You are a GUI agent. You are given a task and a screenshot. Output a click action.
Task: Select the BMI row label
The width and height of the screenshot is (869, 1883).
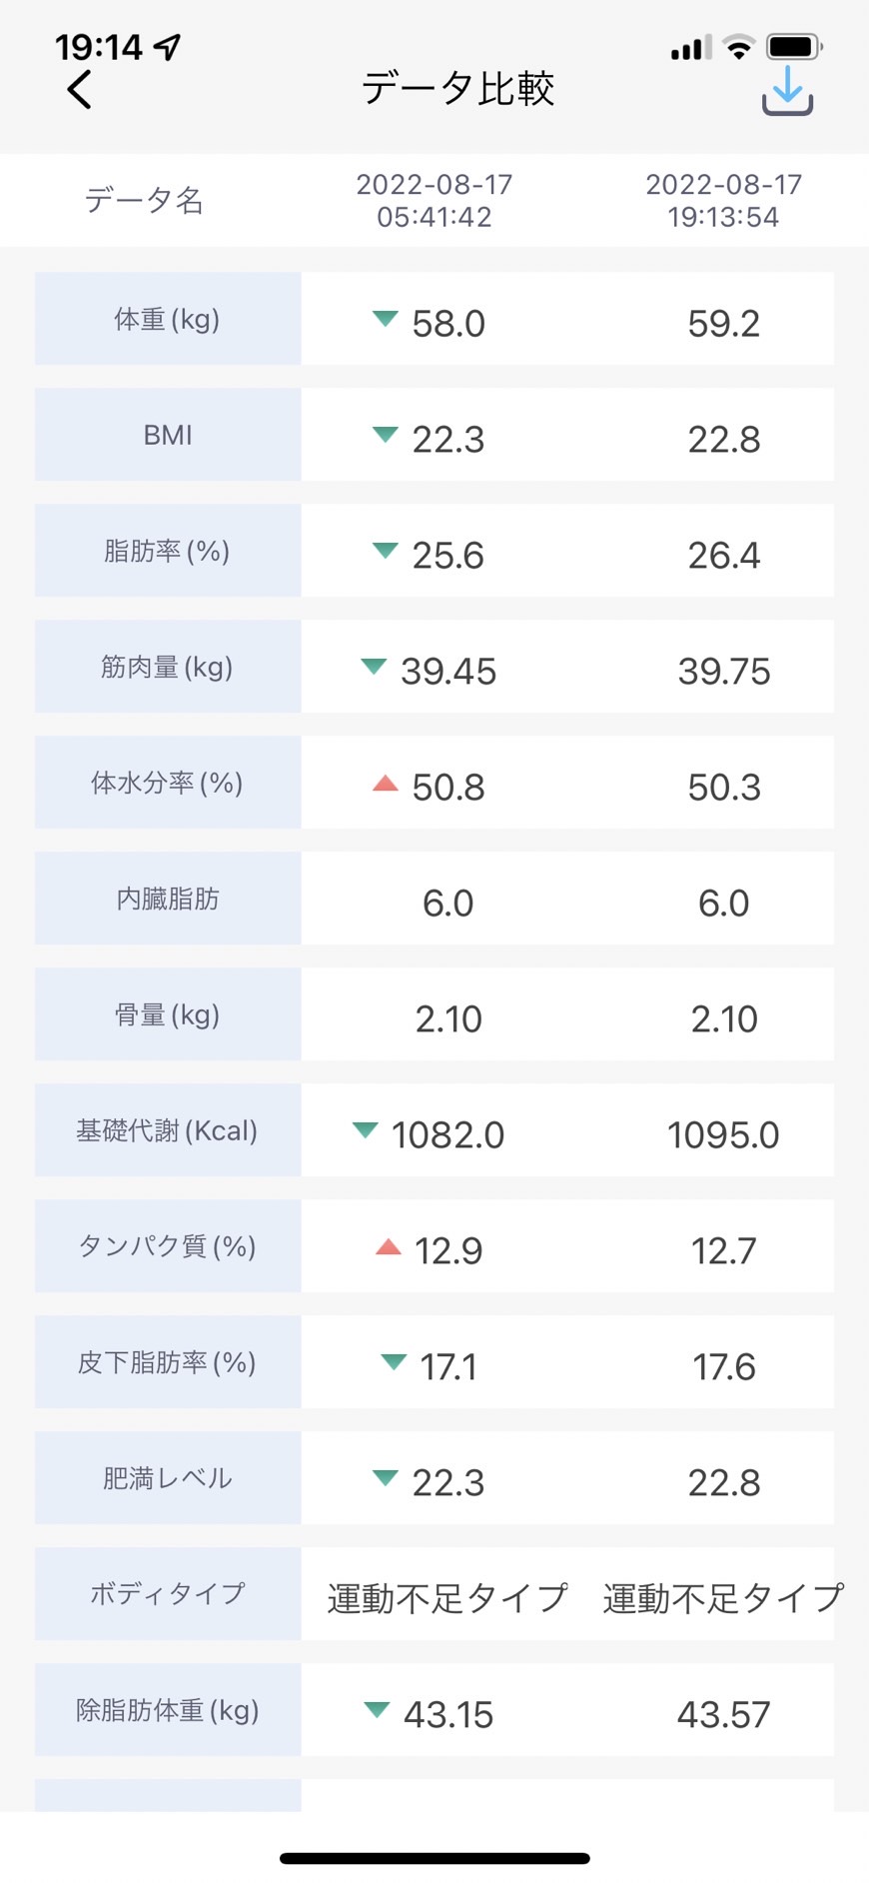[167, 435]
